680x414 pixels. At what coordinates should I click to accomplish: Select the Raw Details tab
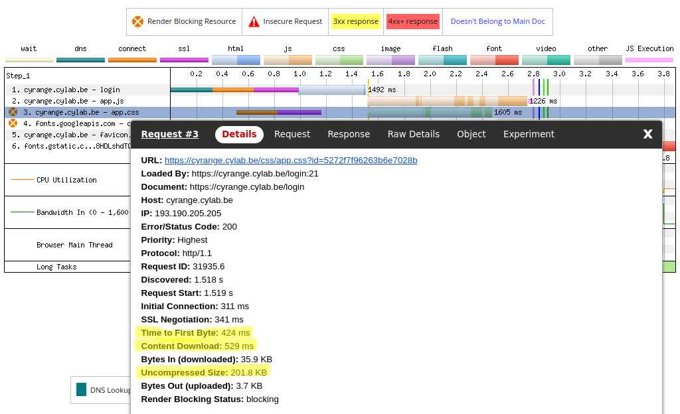click(x=413, y=134)
